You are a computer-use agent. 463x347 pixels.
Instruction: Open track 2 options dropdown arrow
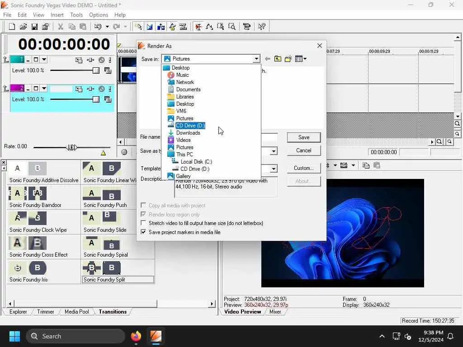pyautogui.click(x=44, y=89)
